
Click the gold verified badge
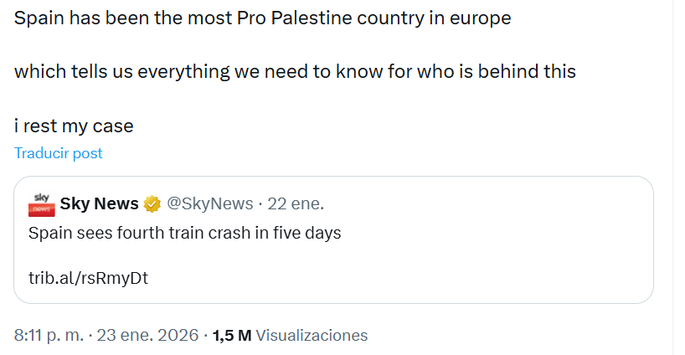pyautogui.click(x=152, y=203)
